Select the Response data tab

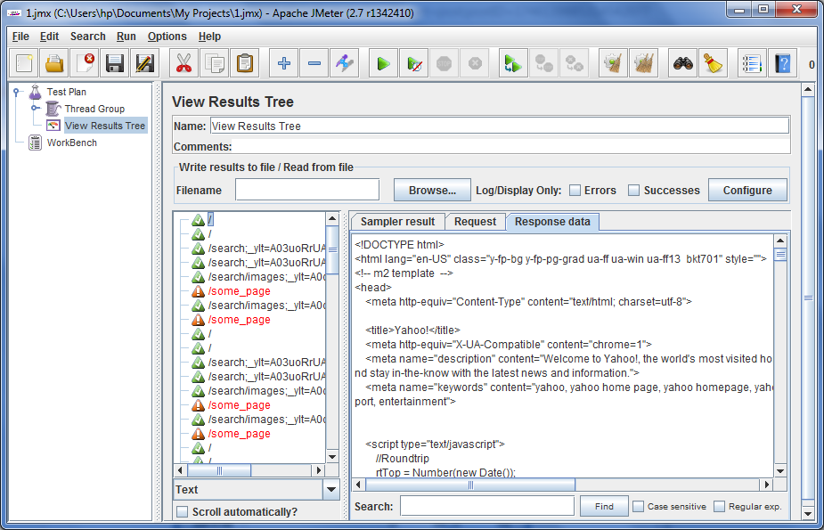552,222
